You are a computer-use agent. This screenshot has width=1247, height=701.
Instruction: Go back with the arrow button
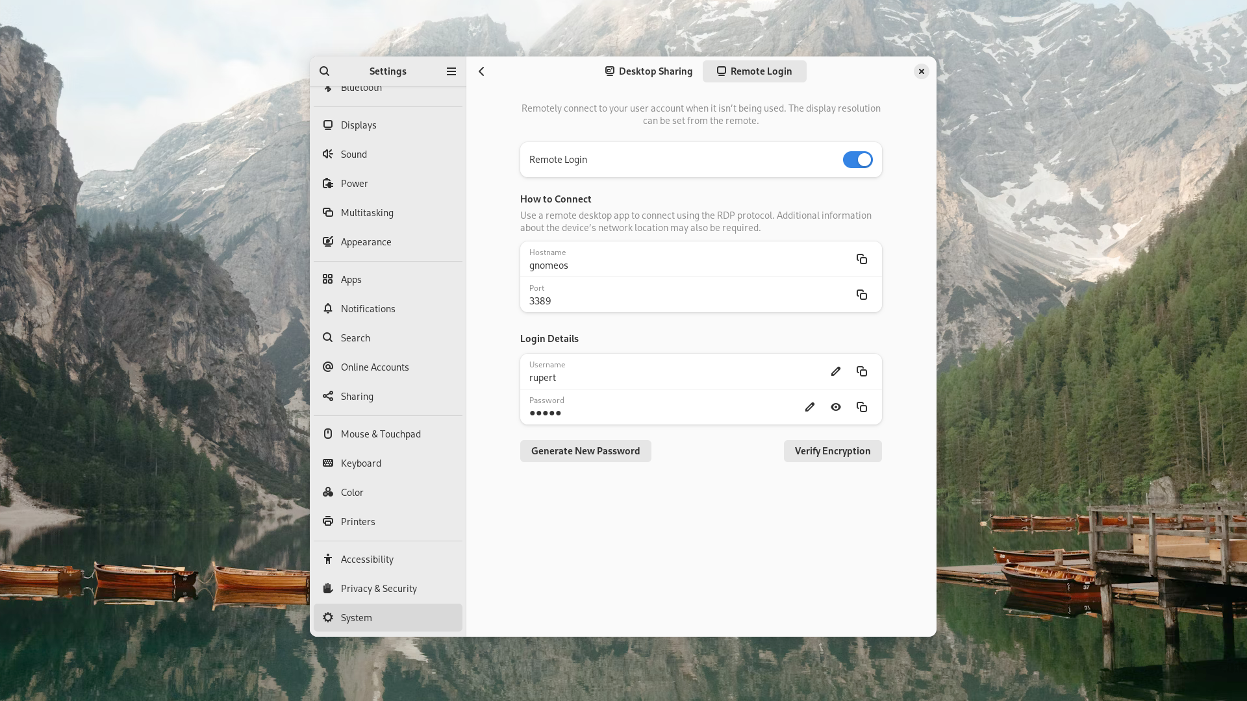[x=481, y=71]
